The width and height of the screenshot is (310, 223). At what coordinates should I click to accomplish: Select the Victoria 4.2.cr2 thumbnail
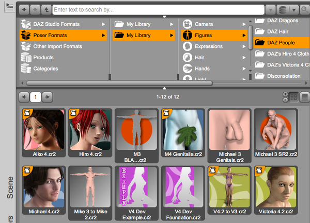(x=276, y=190)
